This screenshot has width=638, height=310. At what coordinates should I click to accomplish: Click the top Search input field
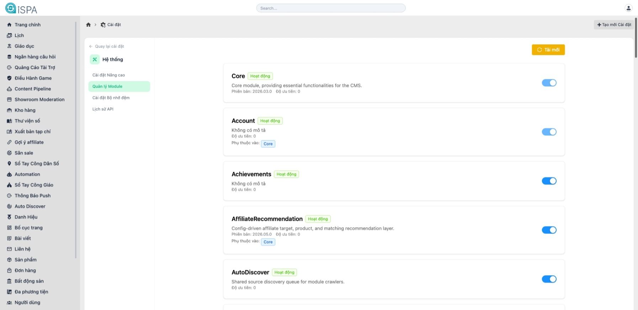[x=331, y=8]
